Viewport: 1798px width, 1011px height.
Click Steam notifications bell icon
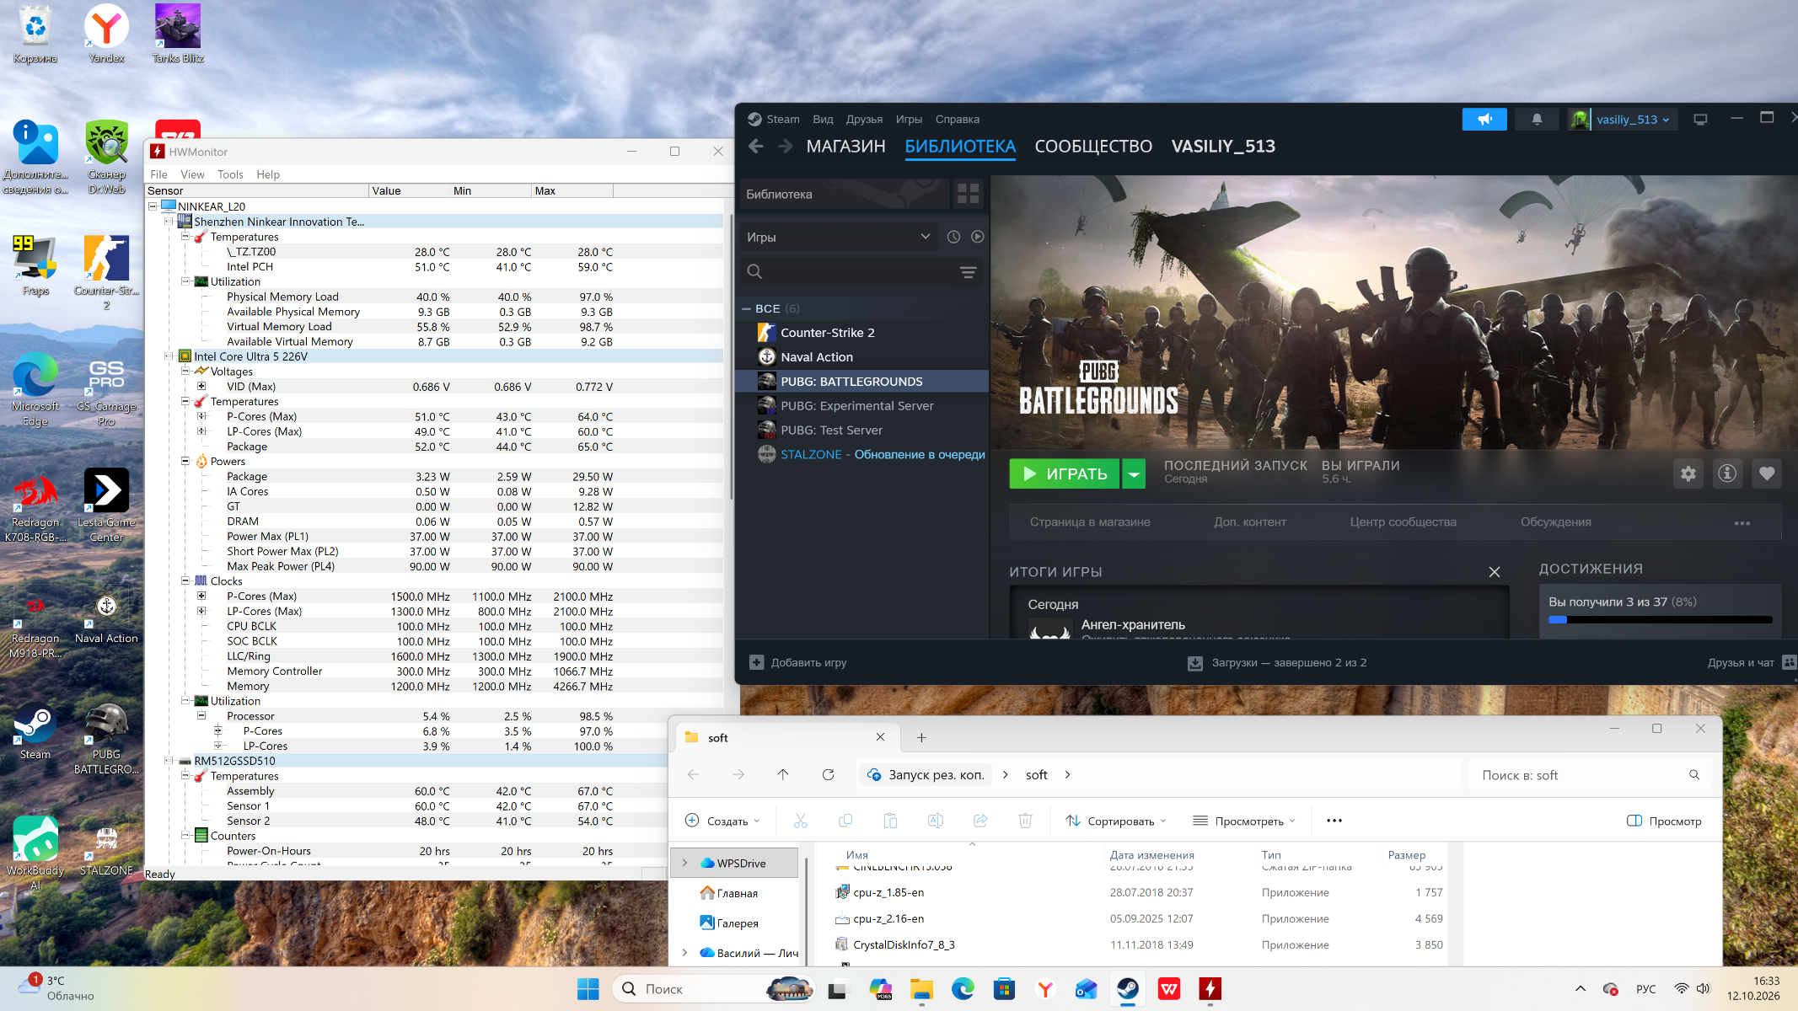point(1537,120)
